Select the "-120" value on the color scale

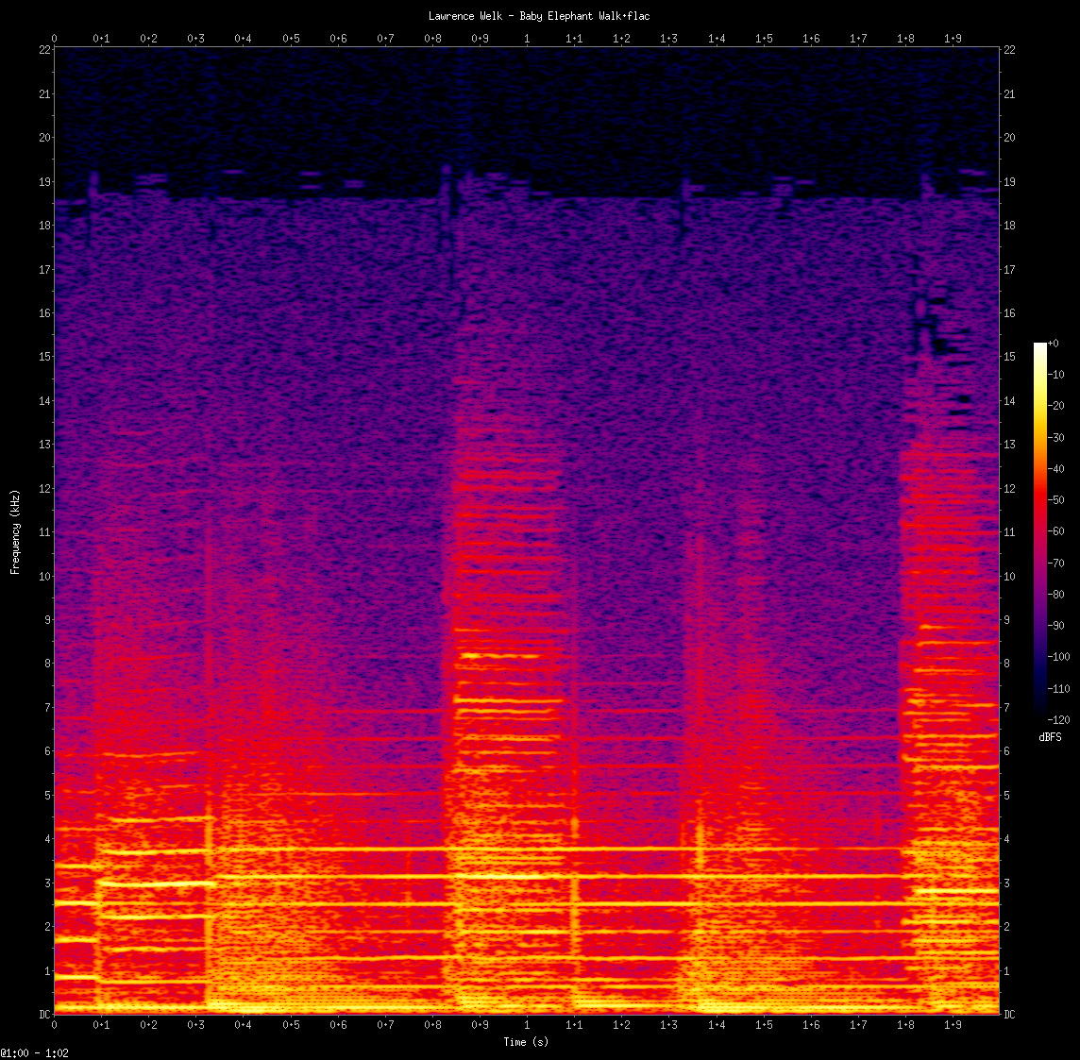1058,720
